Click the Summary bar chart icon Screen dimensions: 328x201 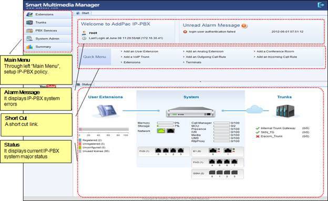point(29,47)
